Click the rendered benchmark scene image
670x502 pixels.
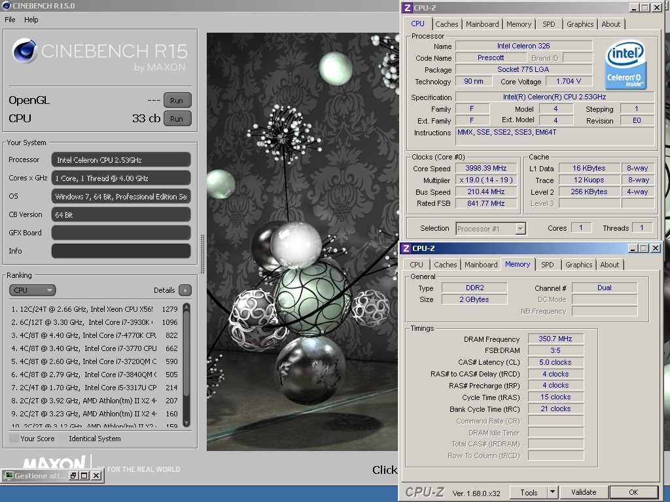point(302,242)
